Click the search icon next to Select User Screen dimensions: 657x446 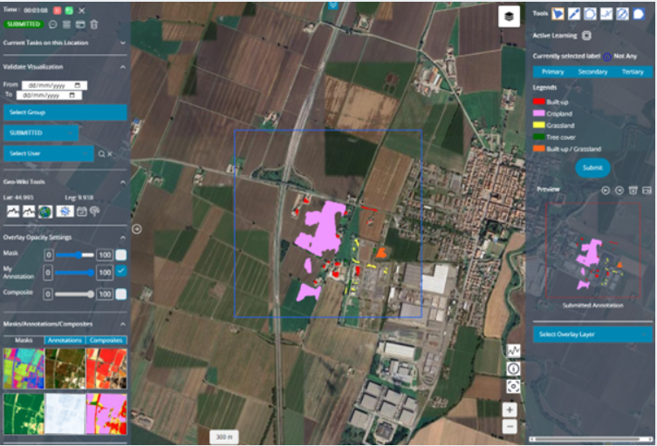101,153
